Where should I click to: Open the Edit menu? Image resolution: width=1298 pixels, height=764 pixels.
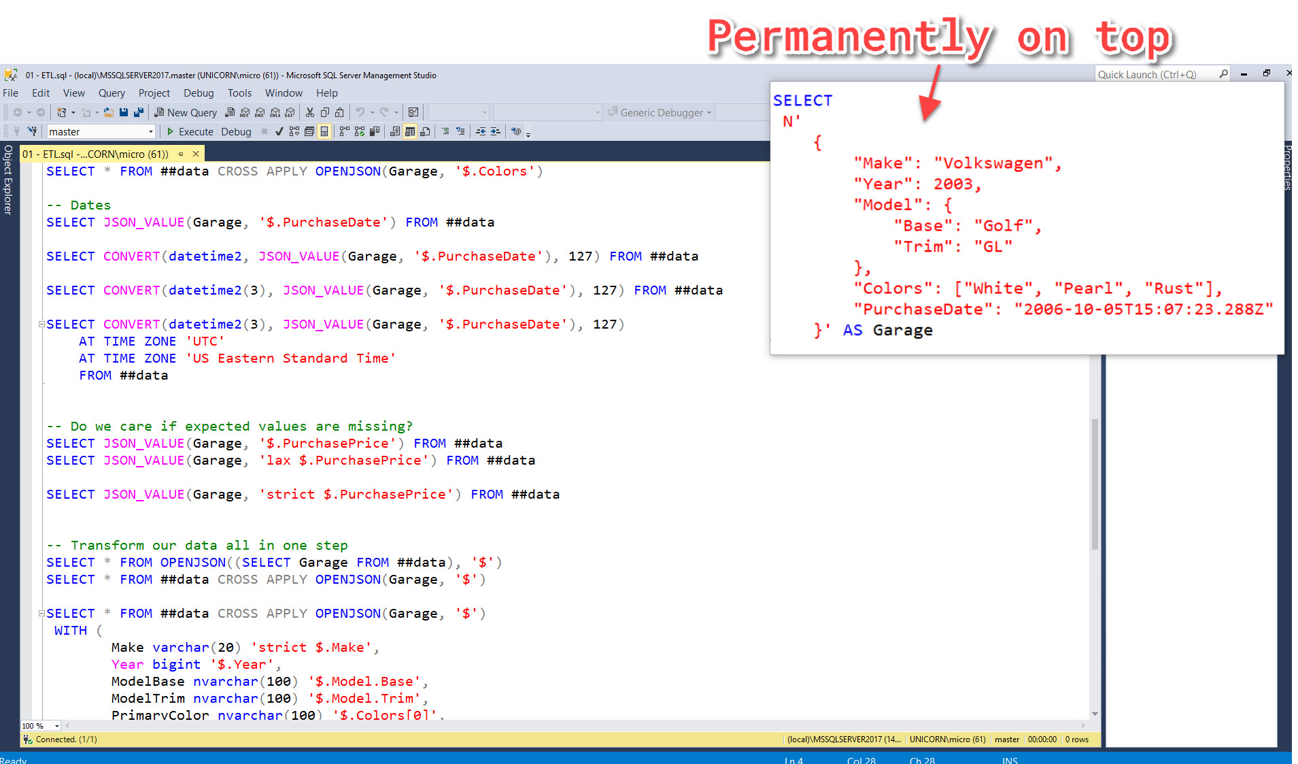click(41, 93)
